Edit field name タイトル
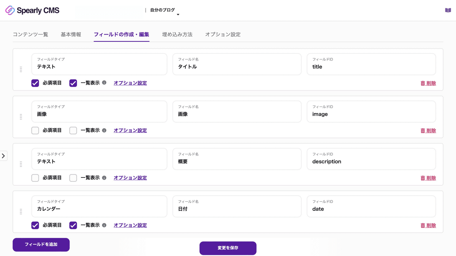The height and width of the screenshot is (256, 456). coord(237,64)
